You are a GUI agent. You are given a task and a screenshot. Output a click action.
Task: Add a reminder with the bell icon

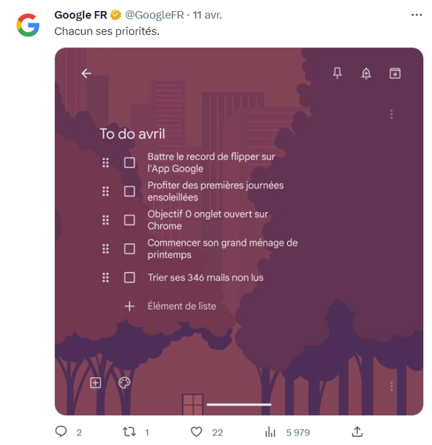pos(366,73)
